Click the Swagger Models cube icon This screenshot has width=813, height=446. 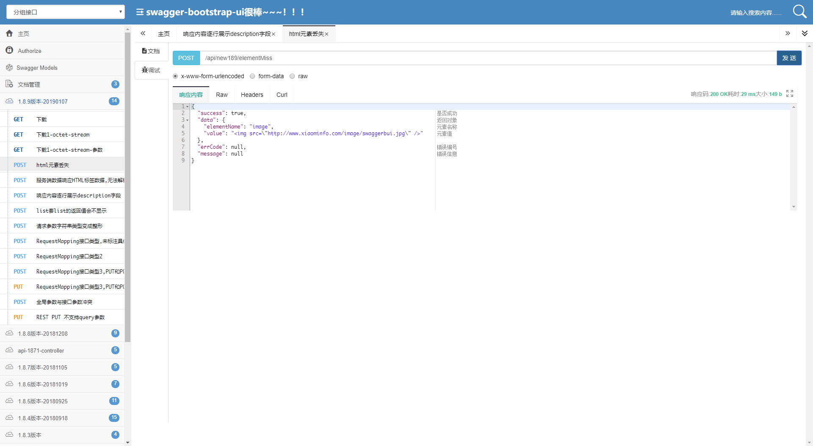coord(9,68)
